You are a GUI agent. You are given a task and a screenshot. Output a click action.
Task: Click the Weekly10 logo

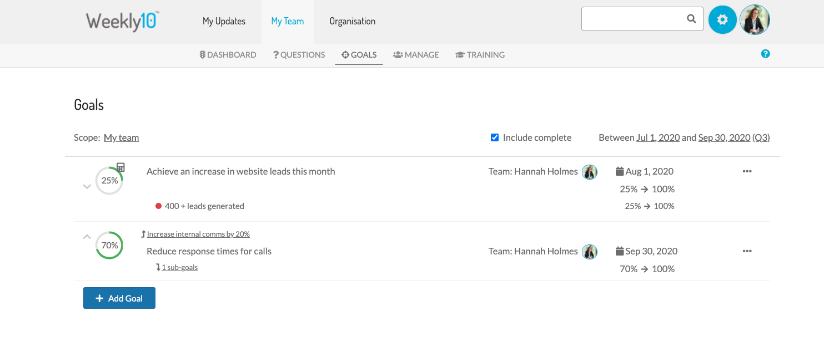[x=122, y=21]
